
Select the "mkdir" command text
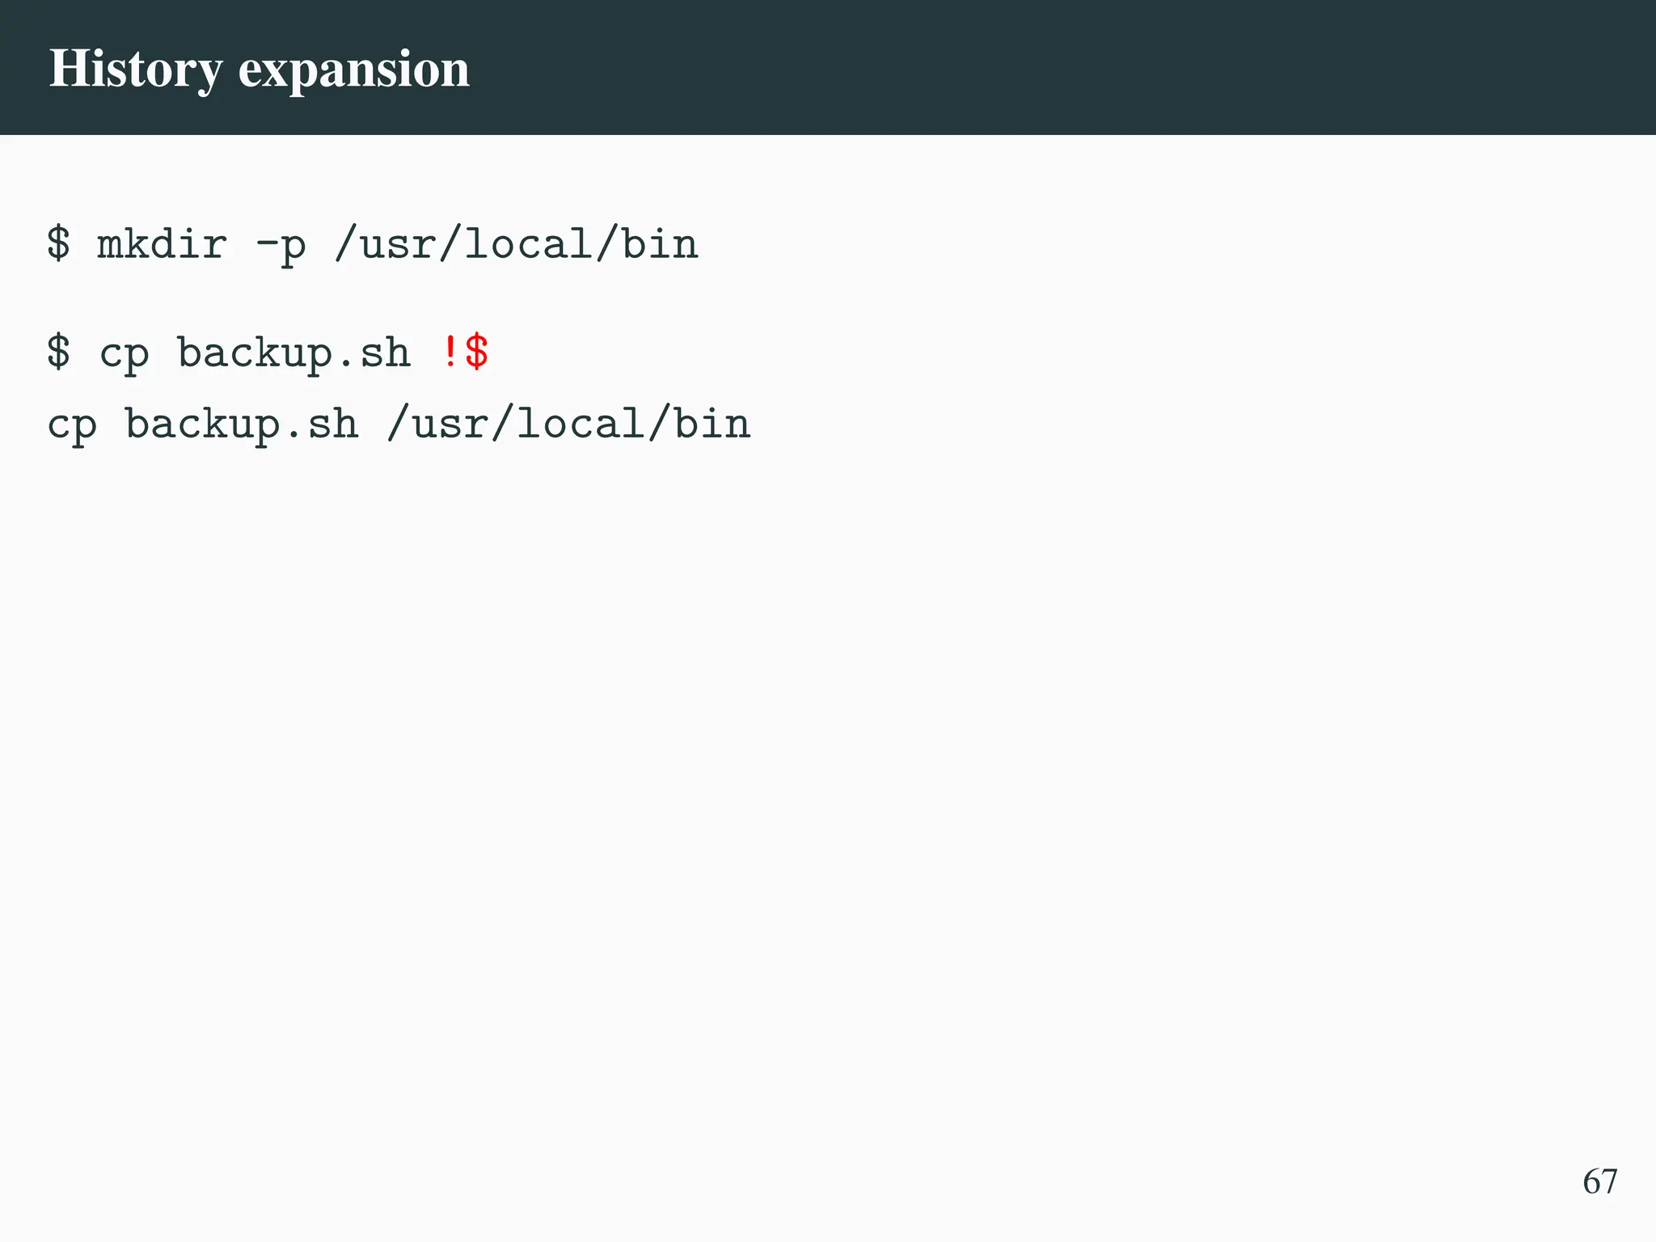162,244
